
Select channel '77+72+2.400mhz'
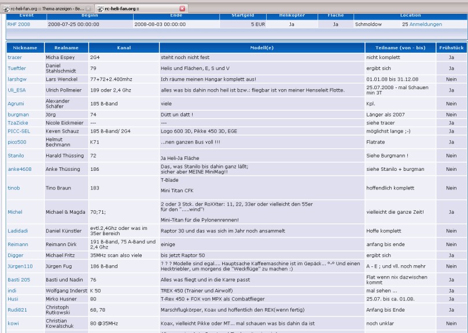tap(111, 79)
